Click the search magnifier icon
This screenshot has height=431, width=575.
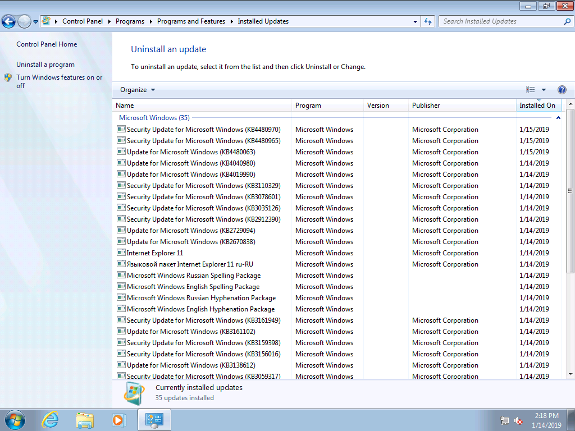567,21
